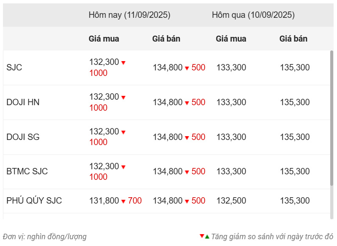The width and height of the screenshot is (337, 246).
Task: Click DOJI SG yesterday's sell price 135,300
Action: pyautogui.click(x=295, y=137)
